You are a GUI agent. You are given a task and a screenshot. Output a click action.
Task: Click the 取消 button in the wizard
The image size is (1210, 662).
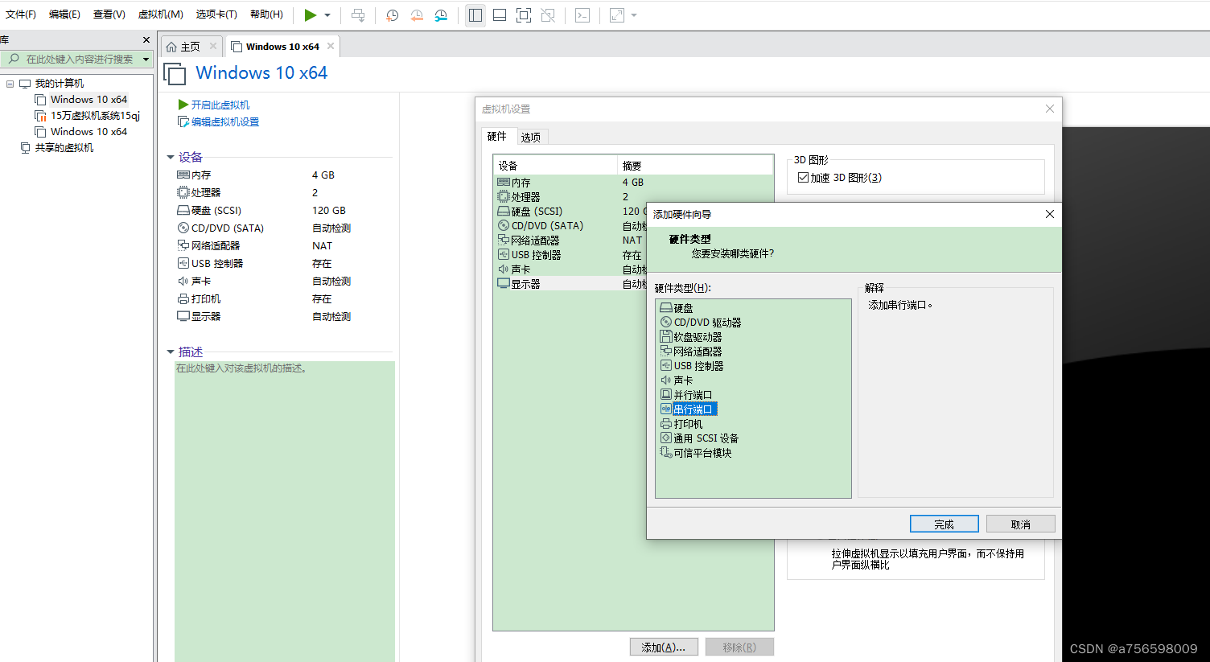[x=1021, y=524]
